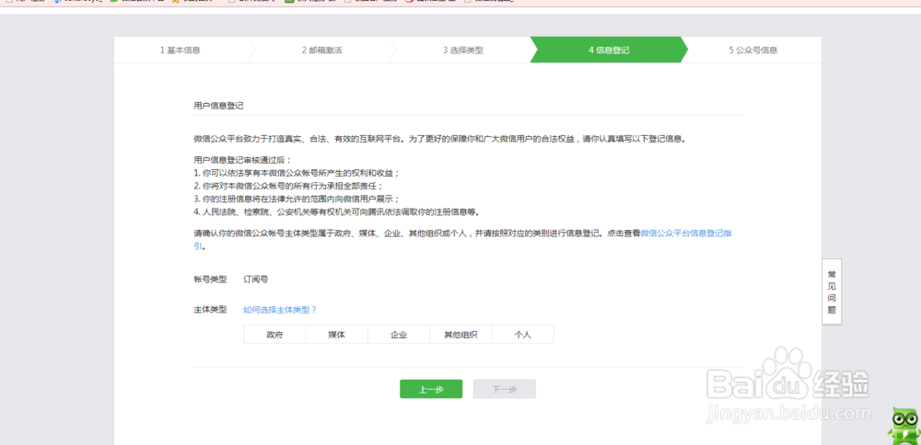The image size is (921, 445).
Task: Choose 政府 as subject type
Action: (x=274, y=335)
